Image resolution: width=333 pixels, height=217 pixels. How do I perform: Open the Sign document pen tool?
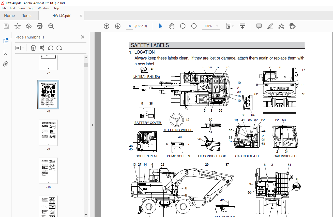pos(281,26)
